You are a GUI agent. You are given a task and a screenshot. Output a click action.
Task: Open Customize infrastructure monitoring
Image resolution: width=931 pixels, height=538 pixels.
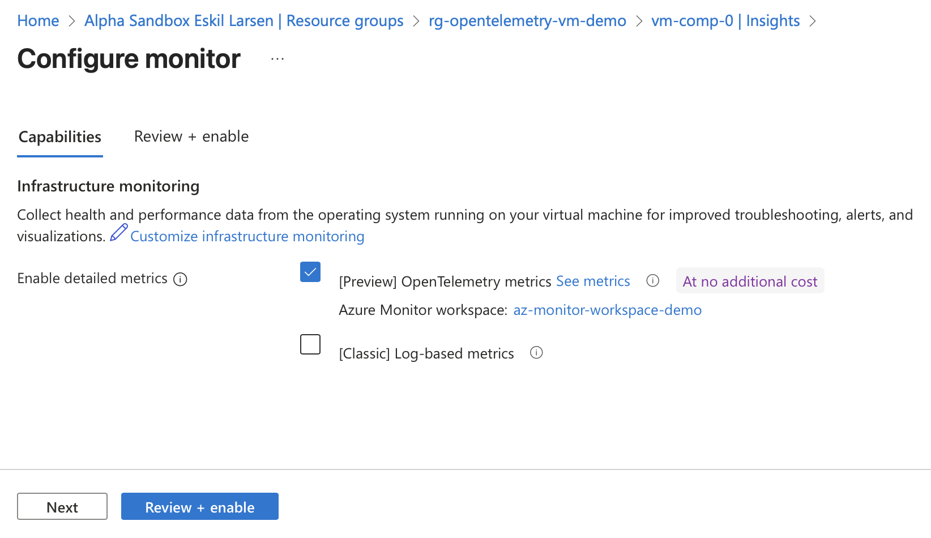pyautogui.click(x=247, y=236)
